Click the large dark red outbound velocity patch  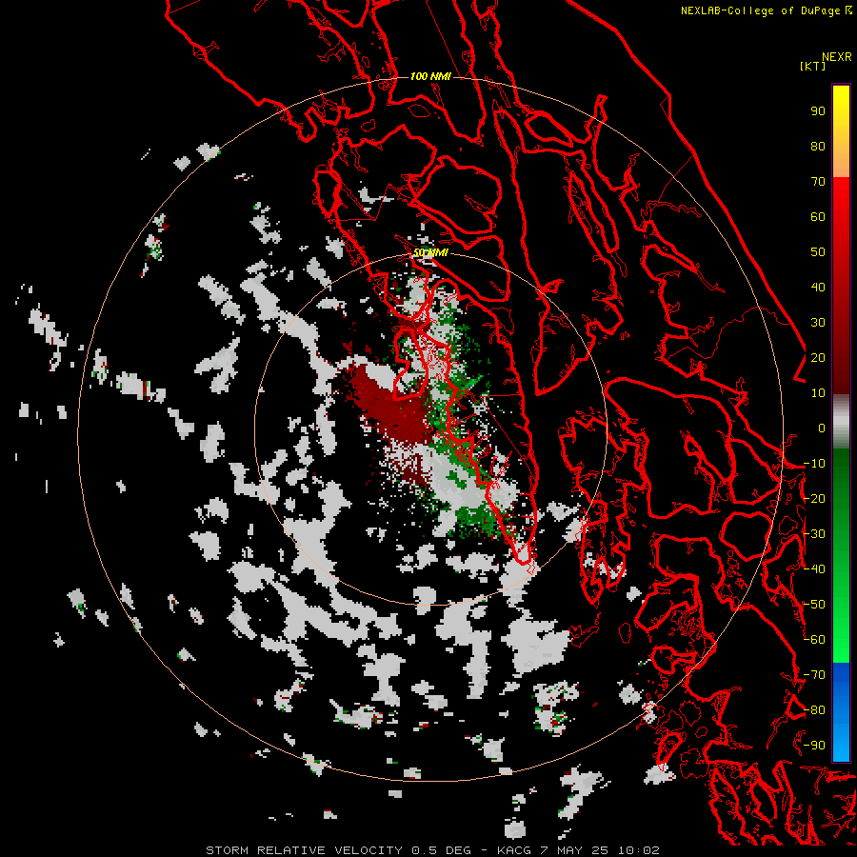pos(390,408)
